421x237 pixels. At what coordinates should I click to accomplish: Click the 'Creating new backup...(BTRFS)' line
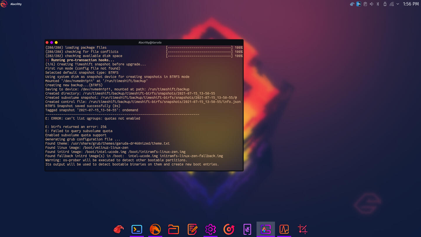pyautogui.click(x=74, y=85)
